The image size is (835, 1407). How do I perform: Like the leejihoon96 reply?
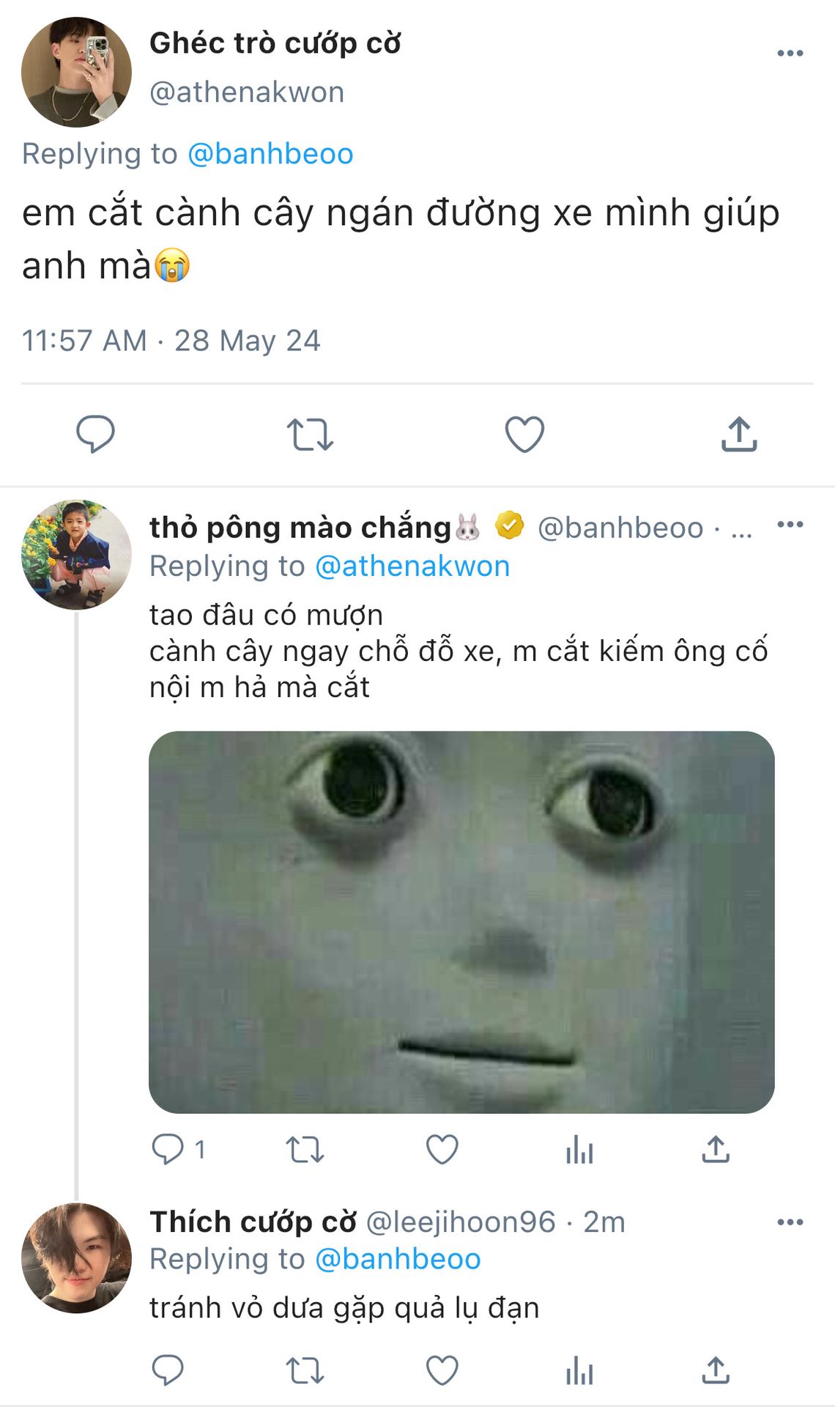pos(442,1370)
